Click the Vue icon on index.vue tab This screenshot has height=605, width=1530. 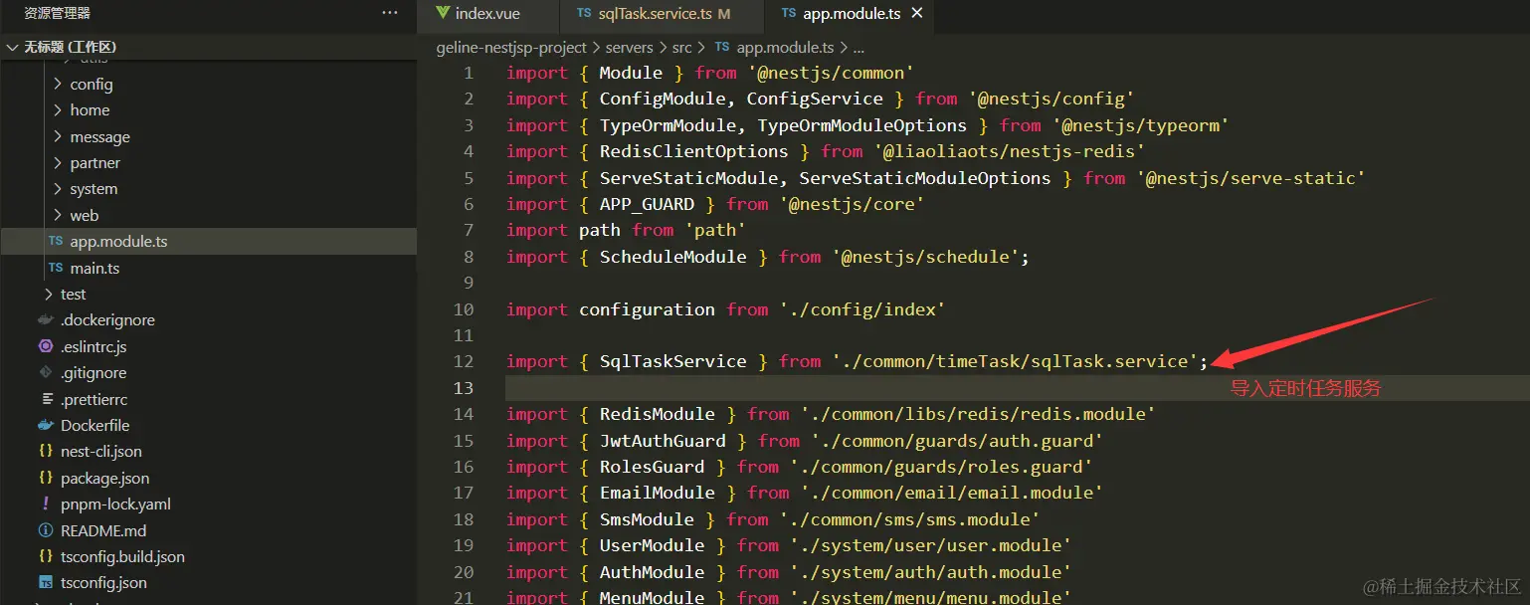442,13
